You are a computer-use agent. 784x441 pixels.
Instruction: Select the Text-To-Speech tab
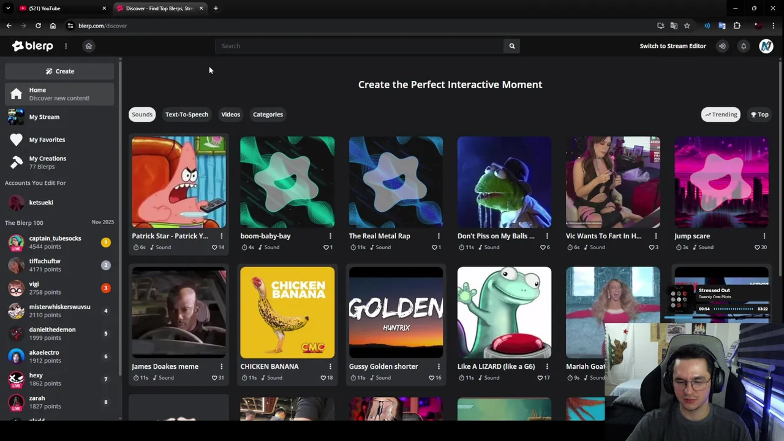[187, 115]
